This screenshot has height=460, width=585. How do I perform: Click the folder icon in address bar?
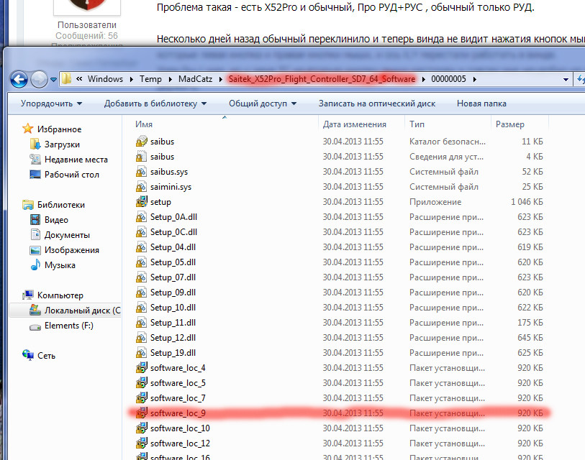66,78
